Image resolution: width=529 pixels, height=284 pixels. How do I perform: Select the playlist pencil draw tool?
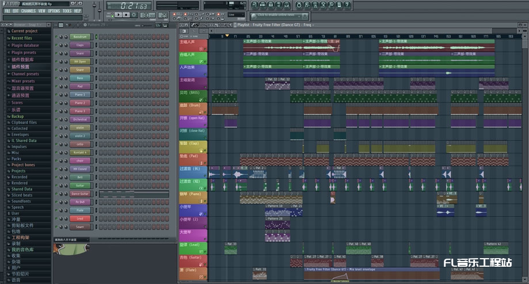point(193,25)
